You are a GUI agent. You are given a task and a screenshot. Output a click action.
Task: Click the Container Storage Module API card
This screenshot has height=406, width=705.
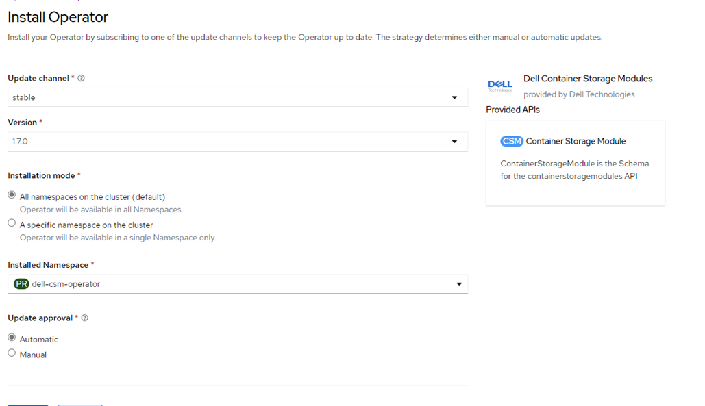(x=576, y=164)
